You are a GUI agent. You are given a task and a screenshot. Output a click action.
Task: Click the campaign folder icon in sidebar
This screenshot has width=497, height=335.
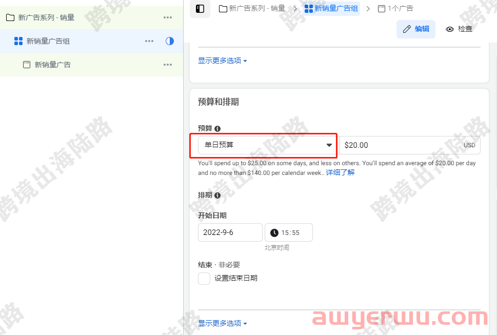(10, 17)
